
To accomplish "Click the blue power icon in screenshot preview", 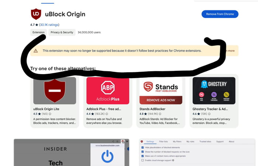I will pyautogui.click(x=108, y=156).
